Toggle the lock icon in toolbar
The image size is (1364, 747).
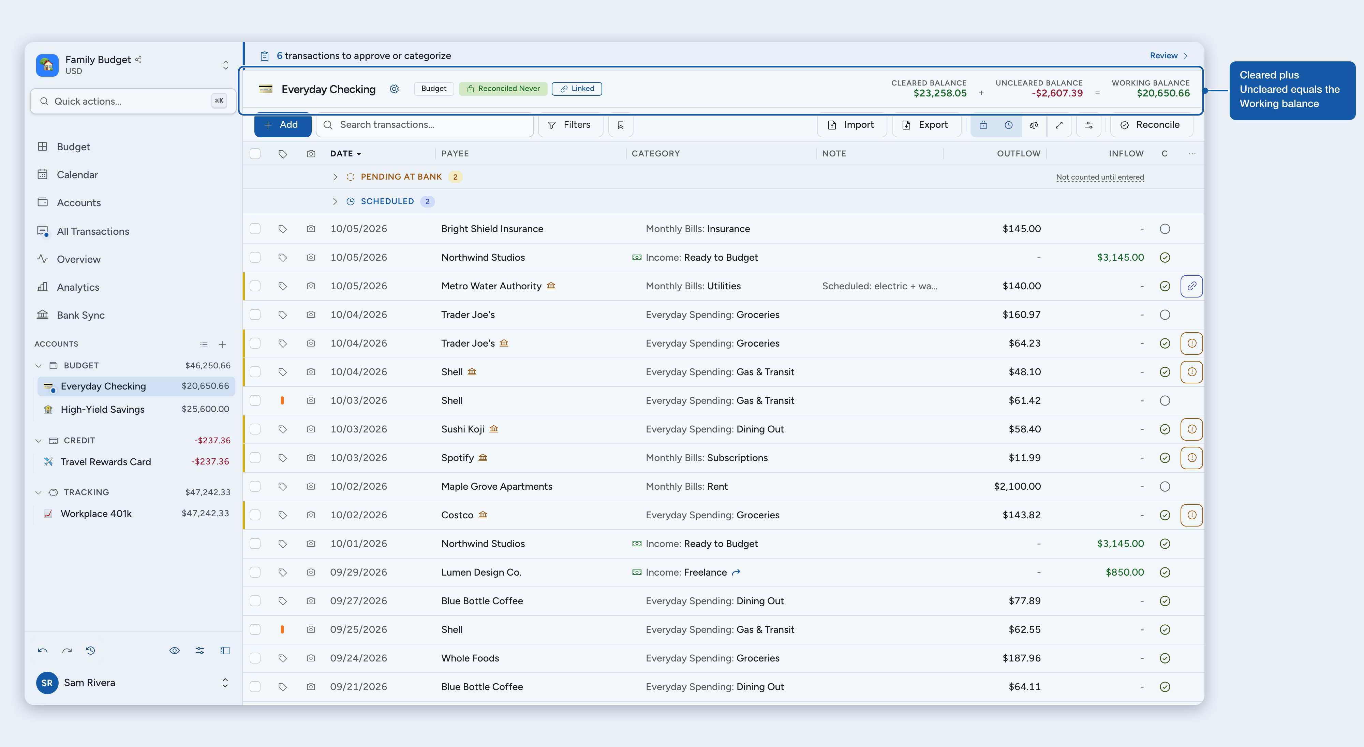(983, 125)
